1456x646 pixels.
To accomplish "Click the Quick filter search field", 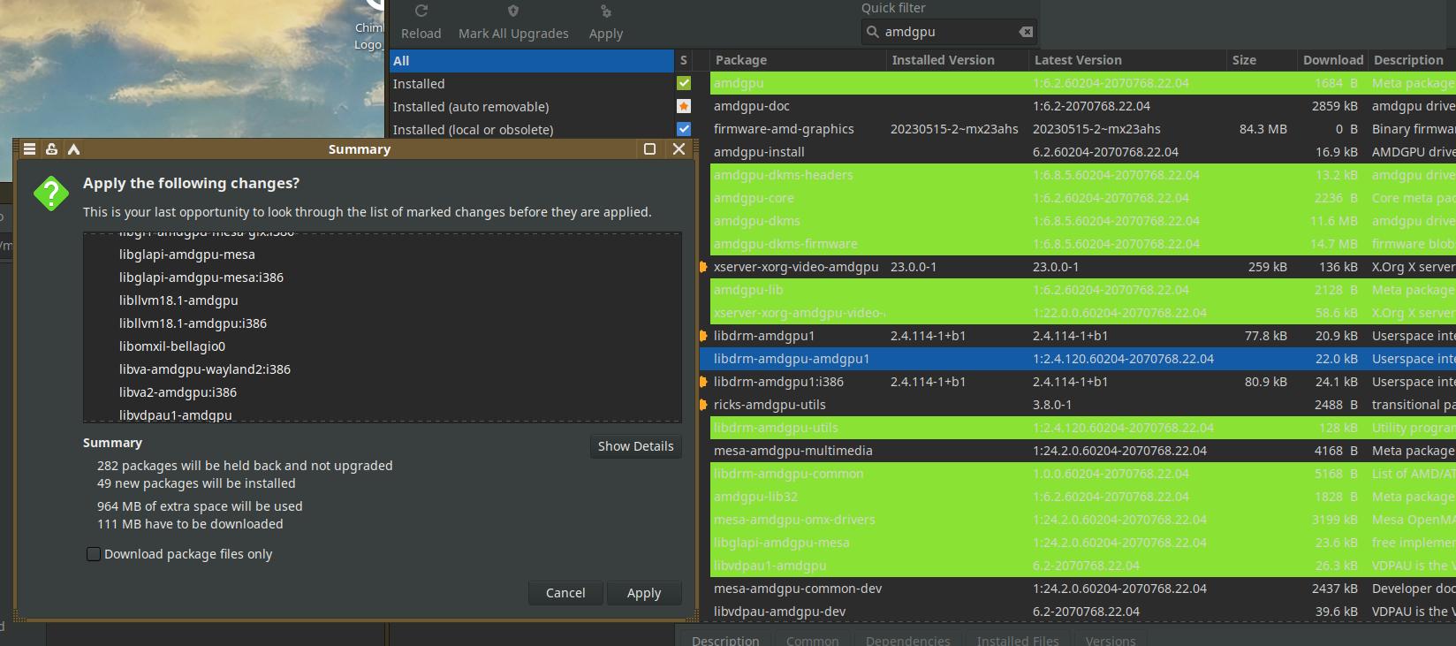I will (x=947, y=32).
